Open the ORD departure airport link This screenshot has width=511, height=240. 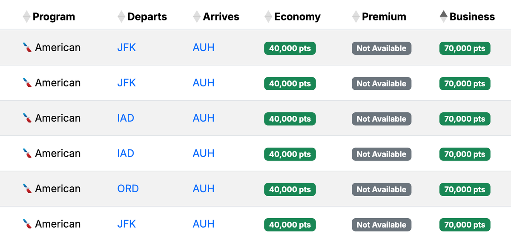tap(128, 189)
